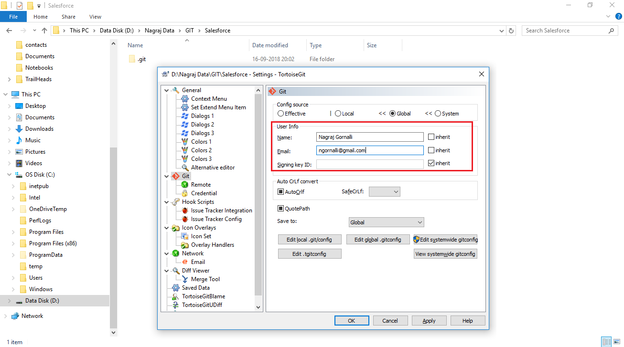This screenshot has height=347, width=624.
Task: Click the TortoiseGitUDiff icon
Action: point(175,305)
